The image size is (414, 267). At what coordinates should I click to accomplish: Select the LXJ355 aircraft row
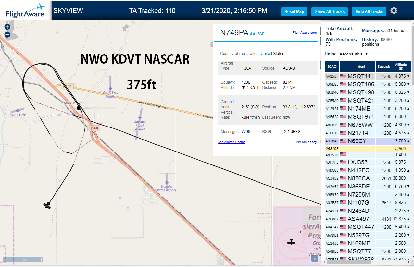[x=368, y=162]
